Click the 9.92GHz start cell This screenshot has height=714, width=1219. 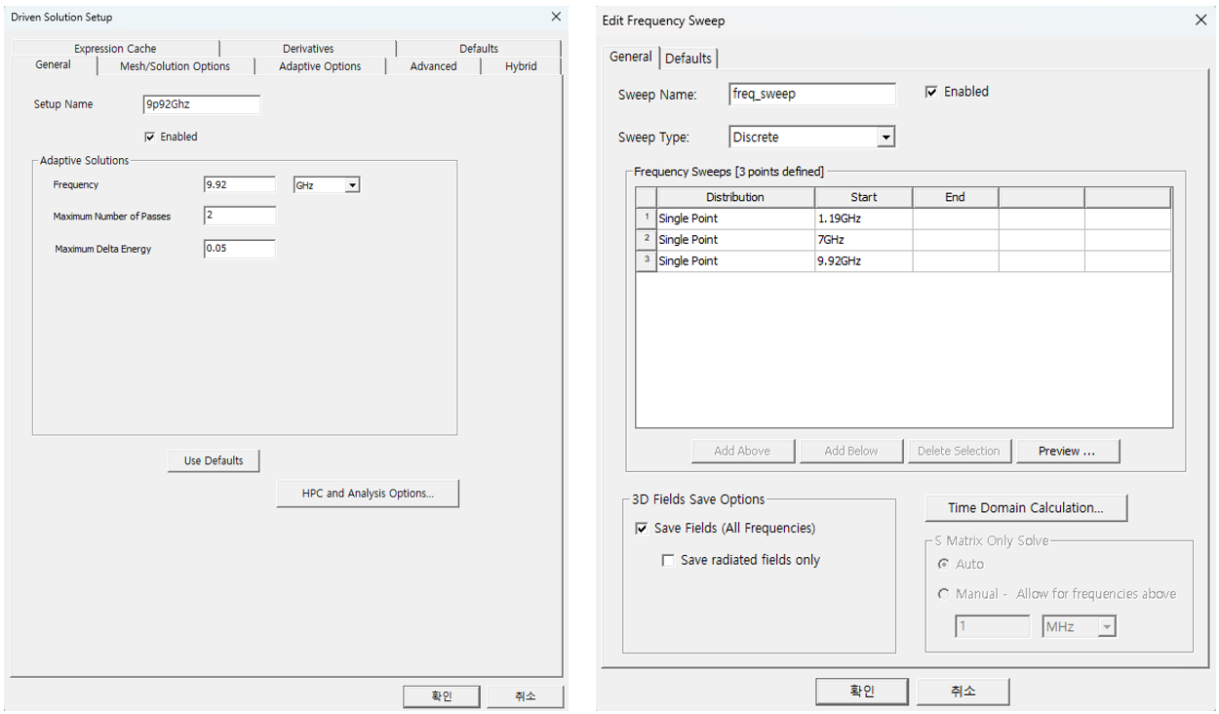(862, 261)
